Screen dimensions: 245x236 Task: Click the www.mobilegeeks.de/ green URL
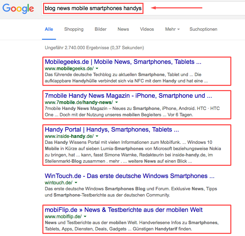[x=69, y=68]
